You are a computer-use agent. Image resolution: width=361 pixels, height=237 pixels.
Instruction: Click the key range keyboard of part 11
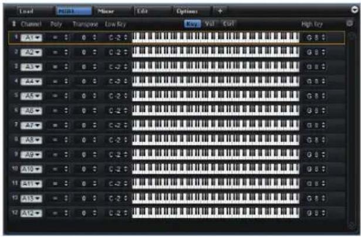click(x=216, y=184)
